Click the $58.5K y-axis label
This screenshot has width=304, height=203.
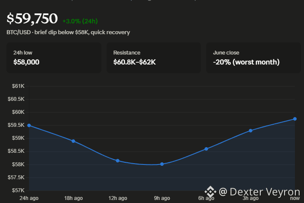(x=16, y=151)
